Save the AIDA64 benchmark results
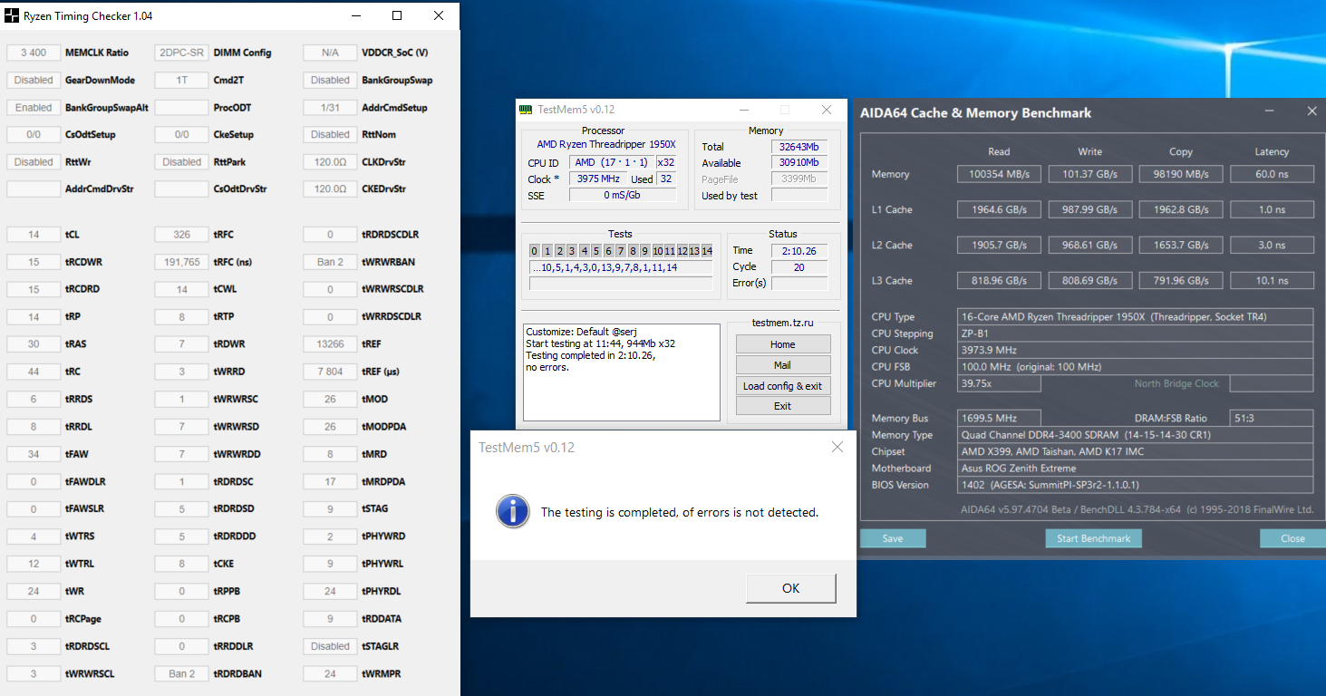 (x=893, y=538)
